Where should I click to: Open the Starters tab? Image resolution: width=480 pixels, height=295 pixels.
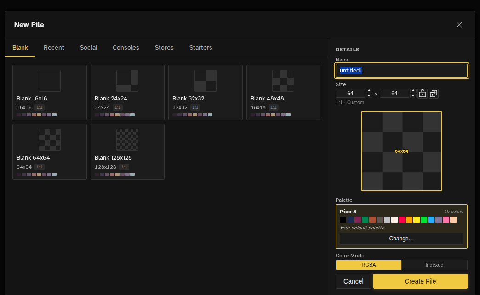tap(201, 48)
